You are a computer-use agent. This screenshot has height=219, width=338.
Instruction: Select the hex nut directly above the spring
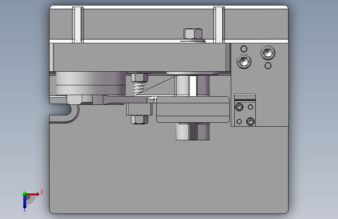140,78
